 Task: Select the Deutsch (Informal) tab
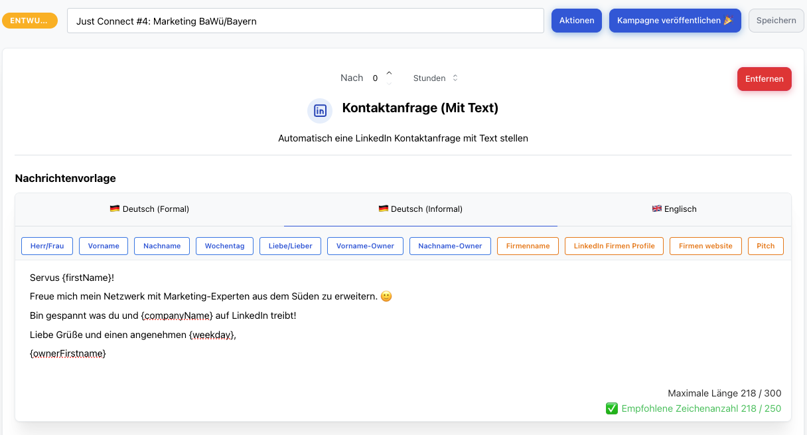coord(420,209)
